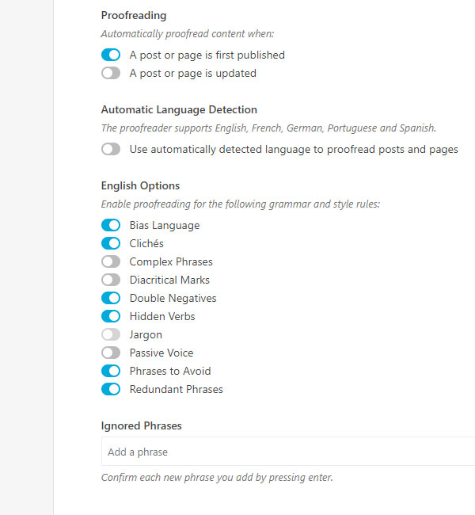
Task: Disable the Redundant Phrases toggle
Action: pyautogui.click(x=111, y=390)
